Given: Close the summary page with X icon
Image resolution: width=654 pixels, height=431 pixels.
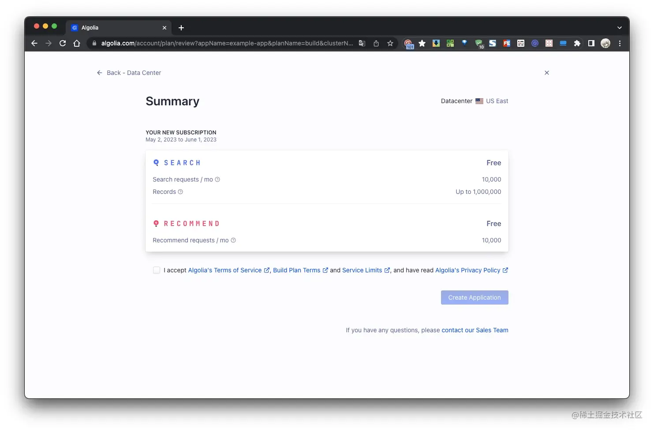Looking at the screenshot, I should coord(547,73).
